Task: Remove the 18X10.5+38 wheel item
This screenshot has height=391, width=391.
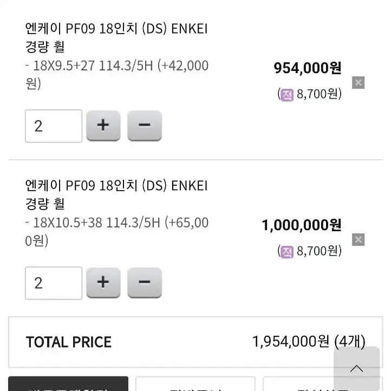Action: (x=358, y=240)
